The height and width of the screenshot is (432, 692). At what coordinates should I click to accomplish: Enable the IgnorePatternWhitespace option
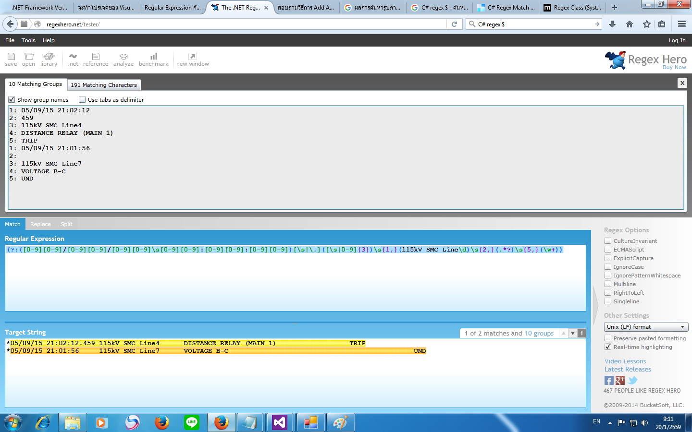click(x=608, y=275)
